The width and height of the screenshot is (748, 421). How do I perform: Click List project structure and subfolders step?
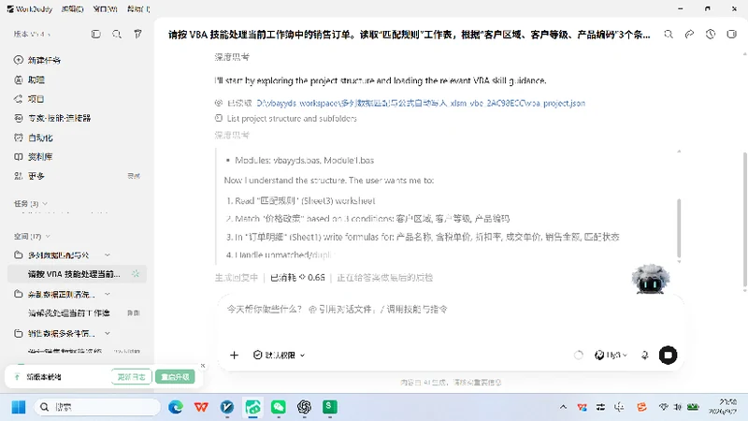292,119
